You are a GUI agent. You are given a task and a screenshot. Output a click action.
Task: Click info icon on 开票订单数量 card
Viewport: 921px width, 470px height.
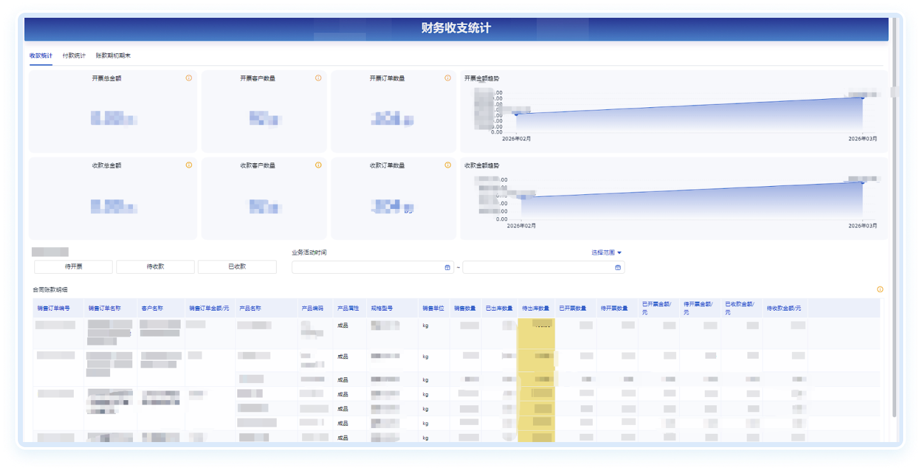coord(448,78)
